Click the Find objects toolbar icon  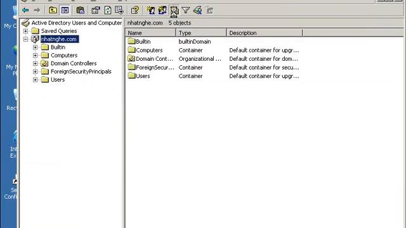coord(197,10)
